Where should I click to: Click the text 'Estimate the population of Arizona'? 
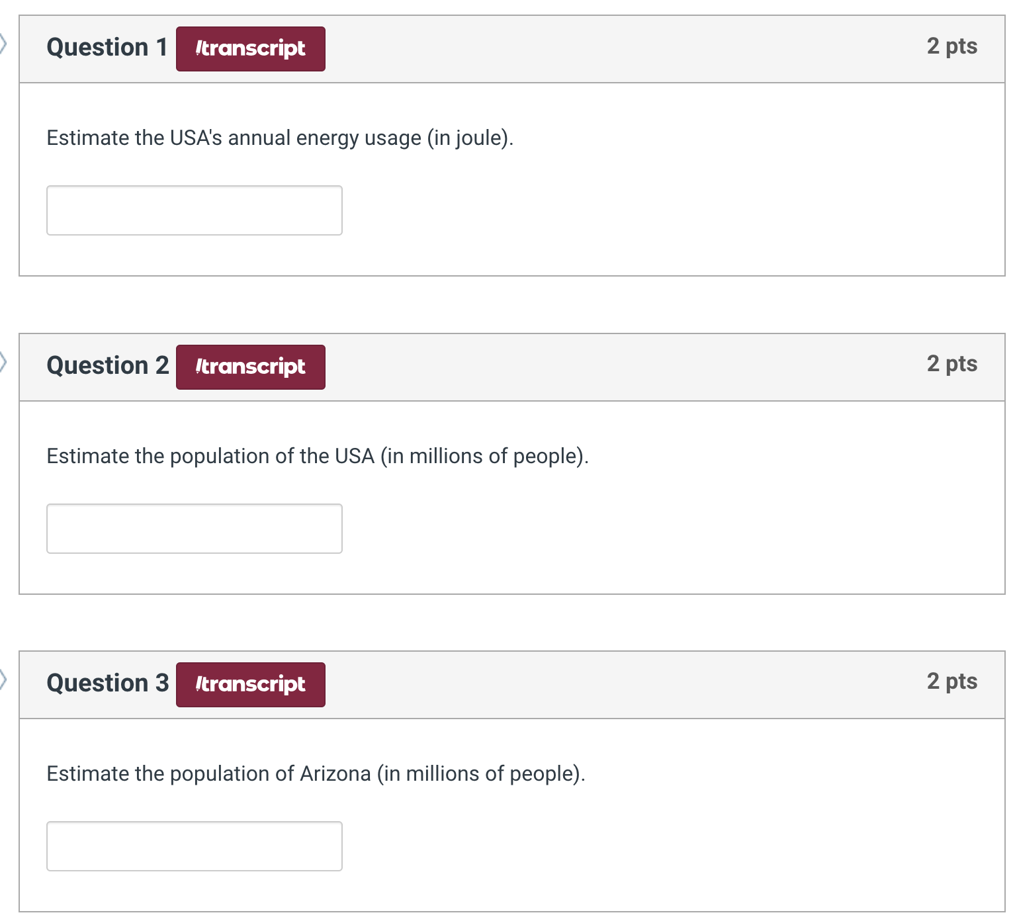coord(208,774)
